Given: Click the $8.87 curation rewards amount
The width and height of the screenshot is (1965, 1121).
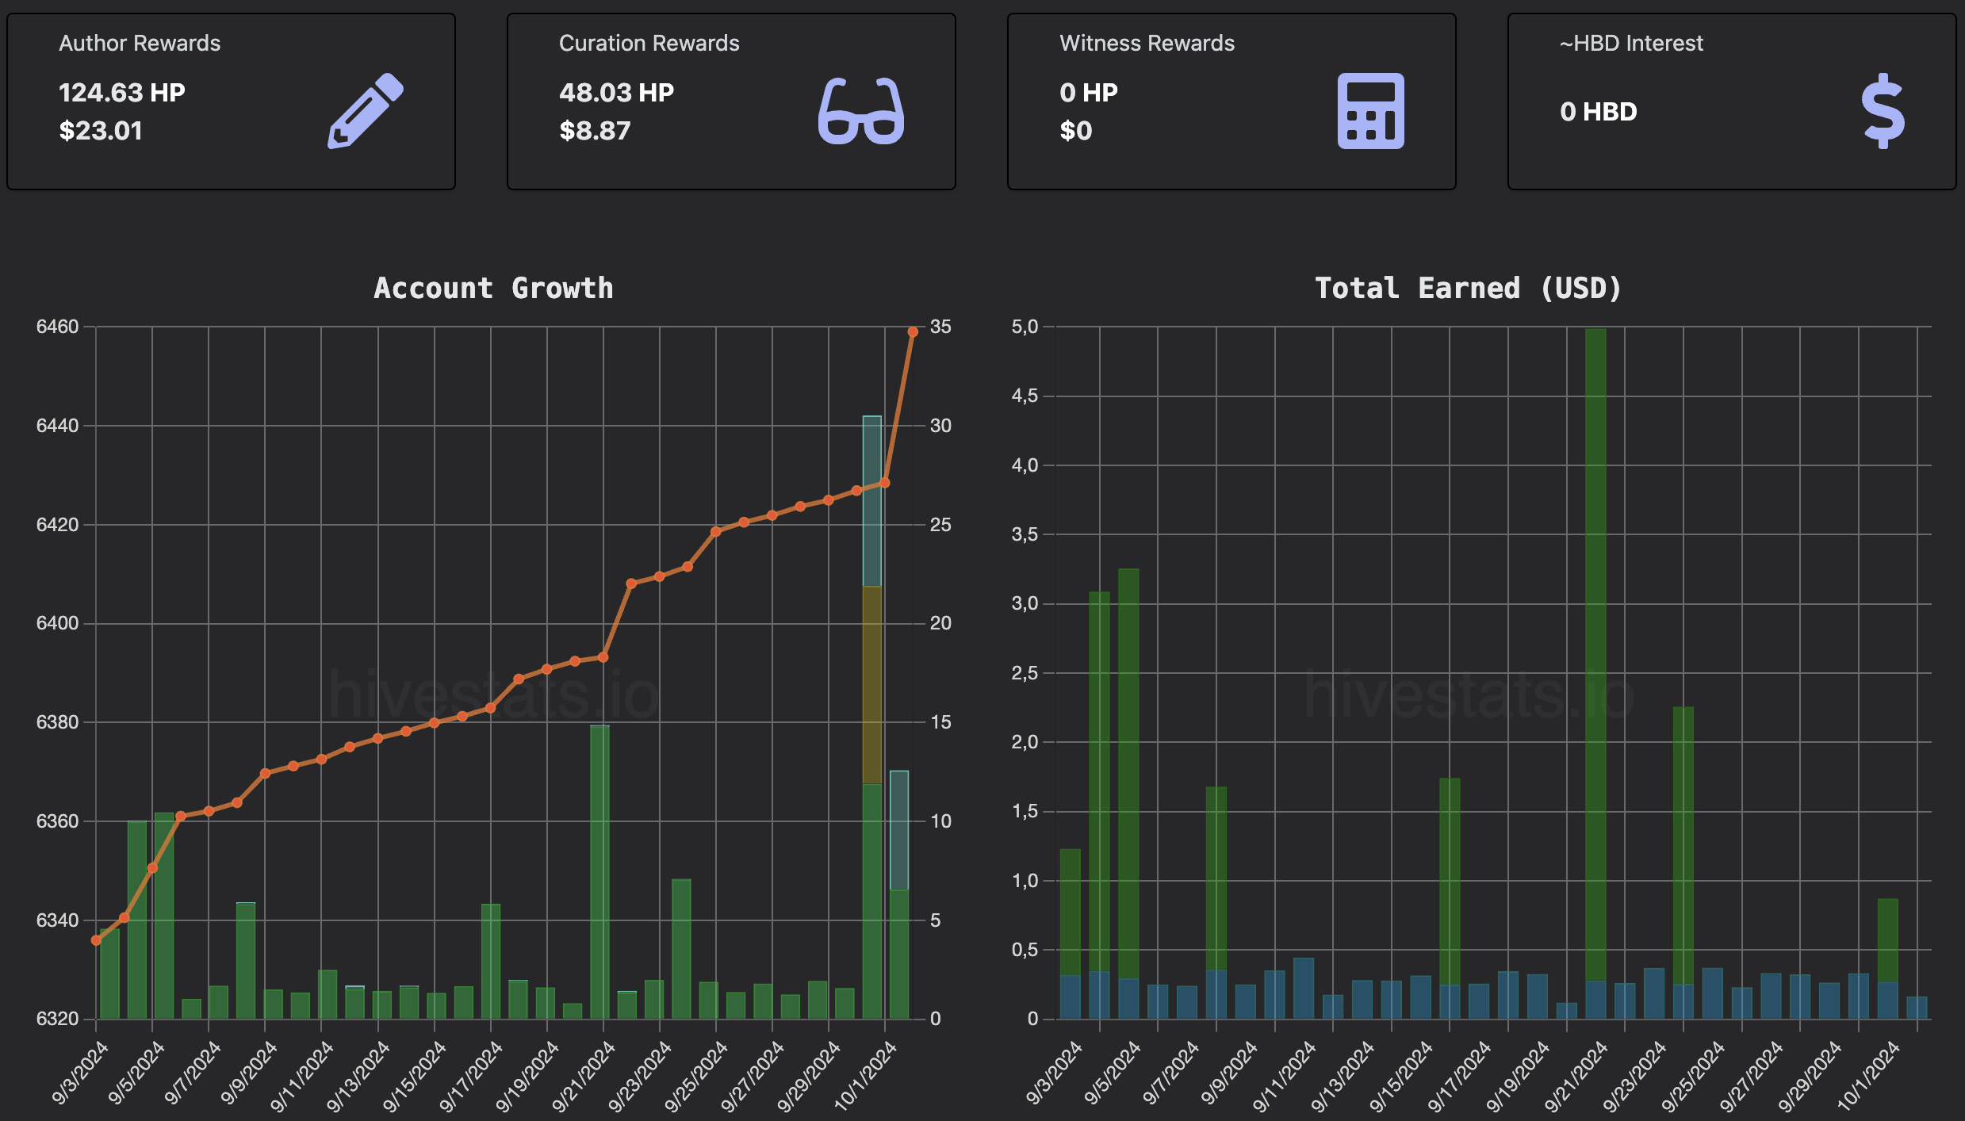Looking at the screenshot, I should [595, 131].
